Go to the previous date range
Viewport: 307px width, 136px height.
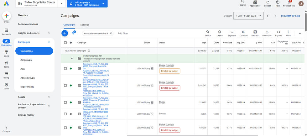[268, 16]
